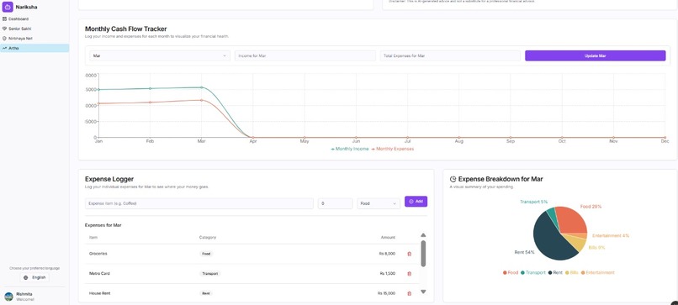Screen dimensions: 678x305
Task: Open the Senior Sakhi page
Action: pos(34,29)
